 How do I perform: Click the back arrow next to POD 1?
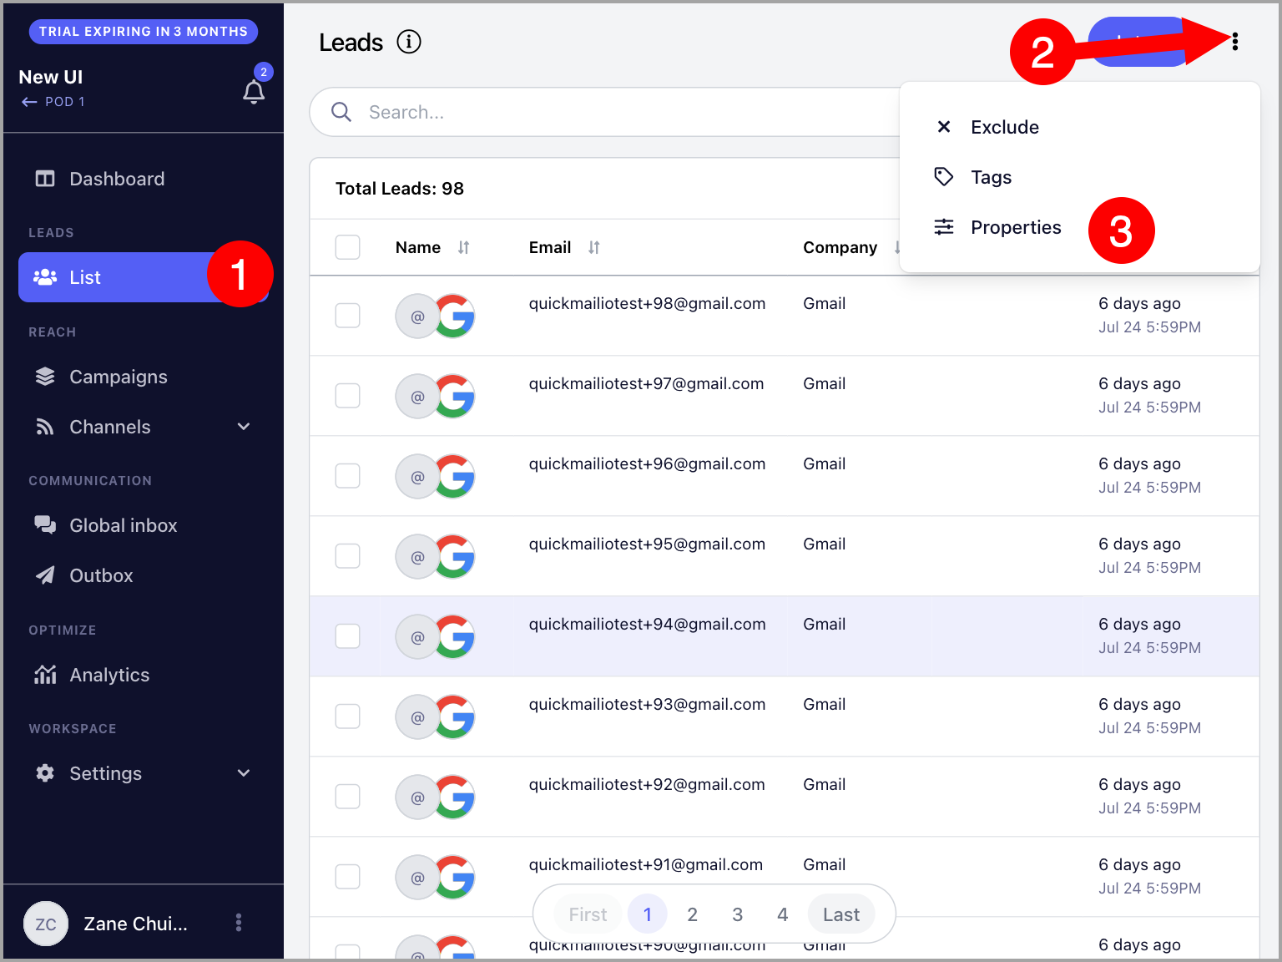click(x=29, y=102)
